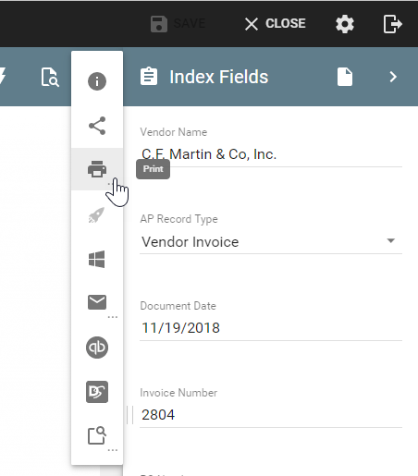Select the share icon
This screenshot has width=418, height=476.
pyautogui.click(x=97, y=126)
